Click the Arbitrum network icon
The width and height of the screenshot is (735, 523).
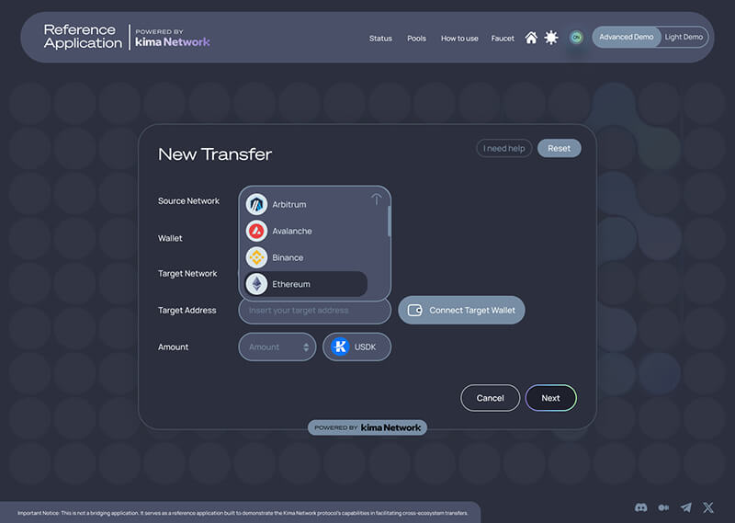[x=256, y=204]
